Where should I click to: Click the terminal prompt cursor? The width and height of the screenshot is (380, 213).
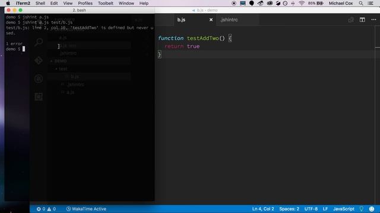pos(24,49)
